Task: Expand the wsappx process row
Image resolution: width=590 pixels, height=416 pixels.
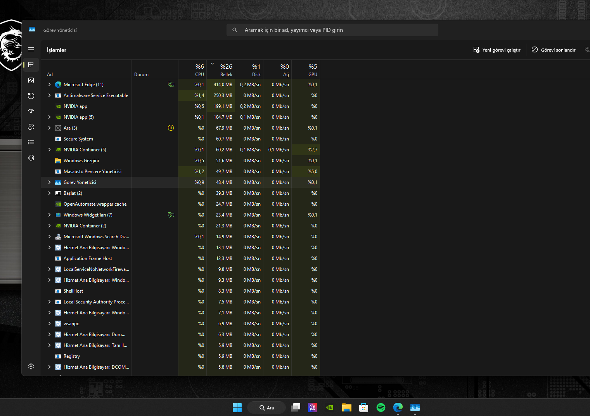Action: tap(49, 324)
